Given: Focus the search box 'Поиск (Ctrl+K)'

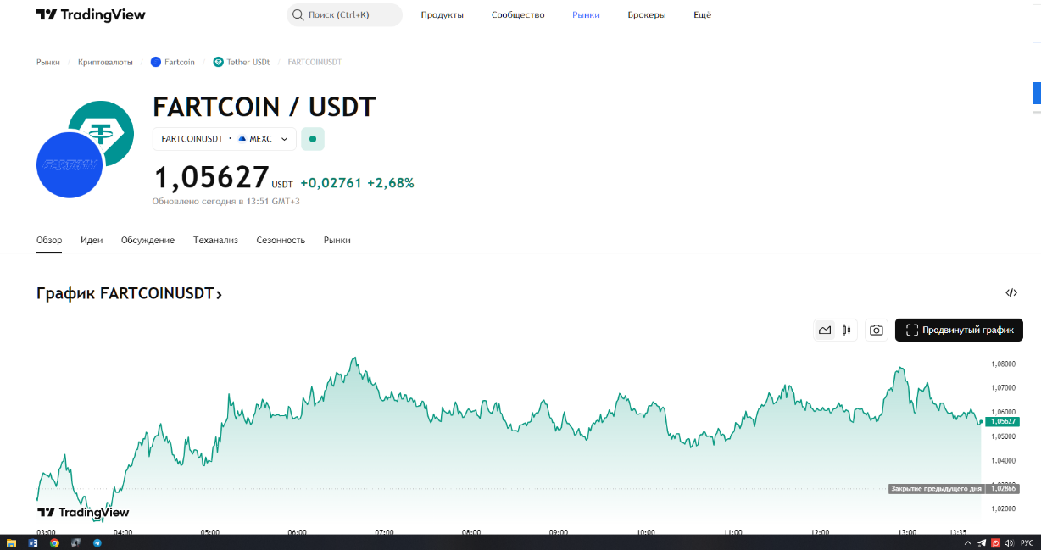Looking at the screenshot, I should tap(344, 15).
